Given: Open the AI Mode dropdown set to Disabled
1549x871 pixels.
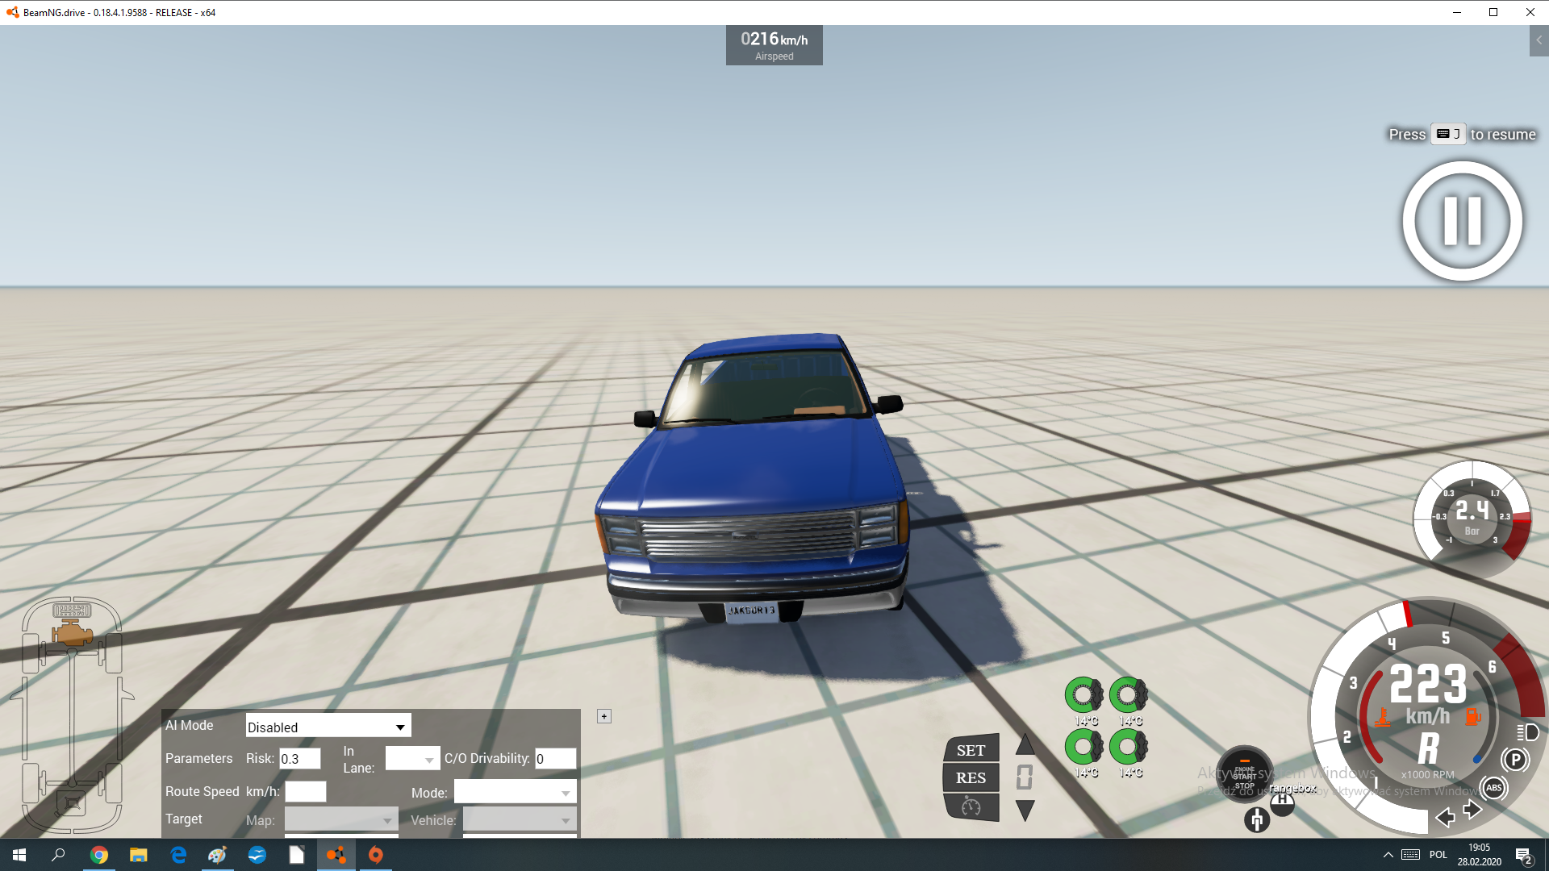Looking at the screenshot, I should [x=328, y=726].
